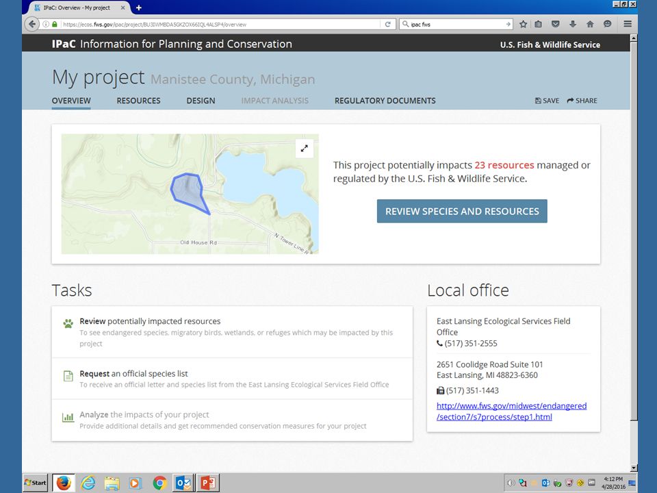Open PowerPoint from the taskbar
This screenshot has height=493, width=657.
pyautogui.click(x=208, y=483)
